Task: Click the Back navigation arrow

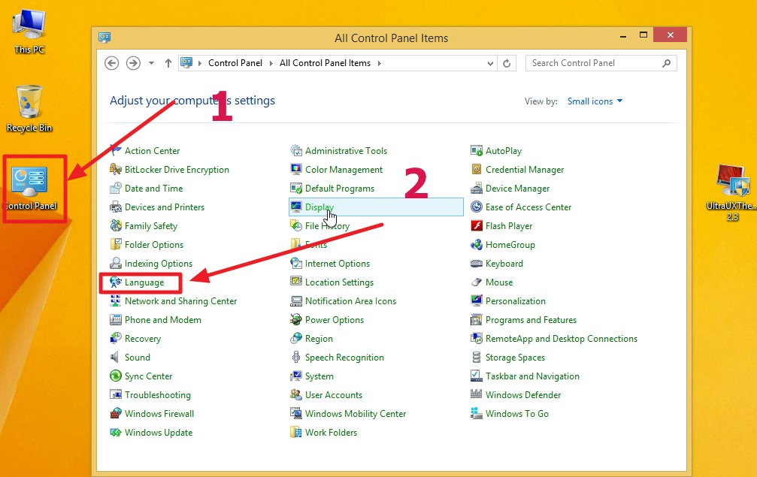Action: pos(111,63)
